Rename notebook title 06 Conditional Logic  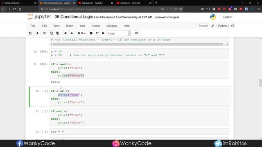74,17
